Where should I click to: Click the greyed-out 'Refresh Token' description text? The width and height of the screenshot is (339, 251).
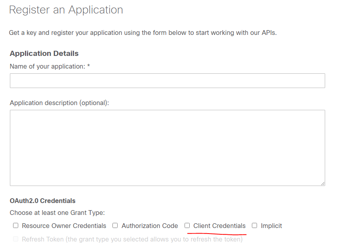[x=132, y=239]
